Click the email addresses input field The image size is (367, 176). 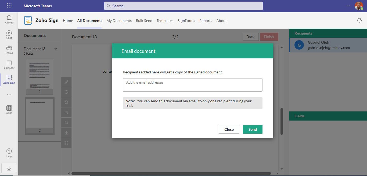(x=193, y=85)
